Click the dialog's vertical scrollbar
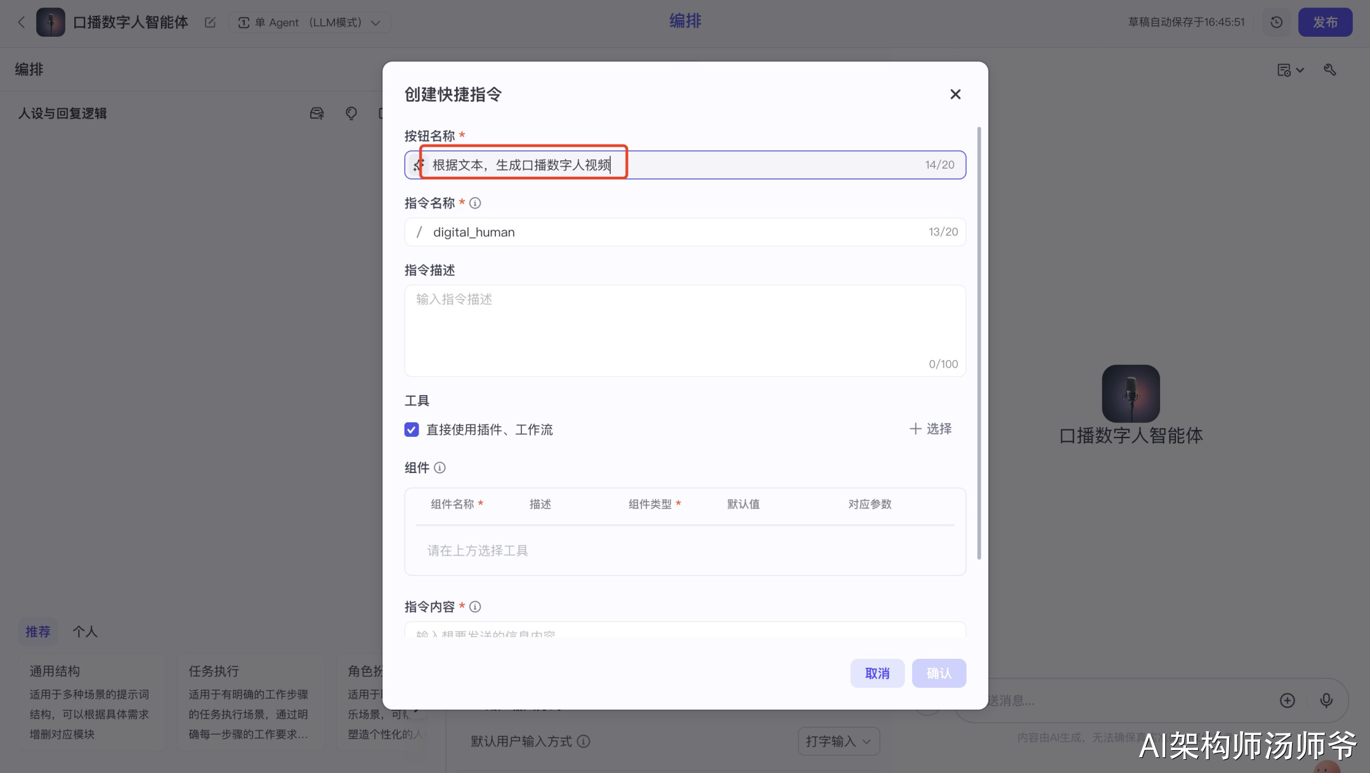The height and width of the screenshot is (773, 1370). [x=979, y=342]
